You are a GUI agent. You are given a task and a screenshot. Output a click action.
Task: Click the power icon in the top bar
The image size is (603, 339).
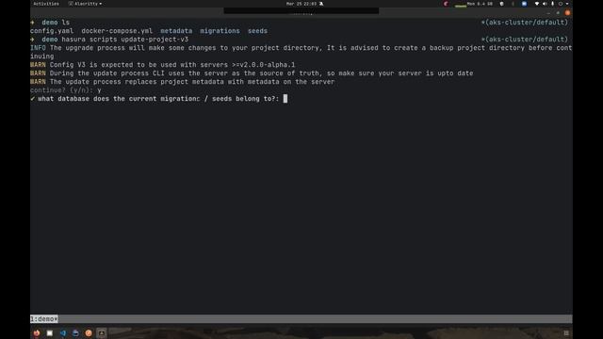pyautogui.click(x=561, y=4)
